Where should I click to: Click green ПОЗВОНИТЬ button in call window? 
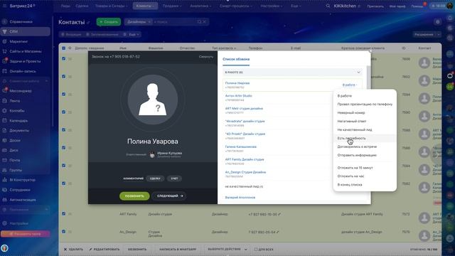coord(134,196)
